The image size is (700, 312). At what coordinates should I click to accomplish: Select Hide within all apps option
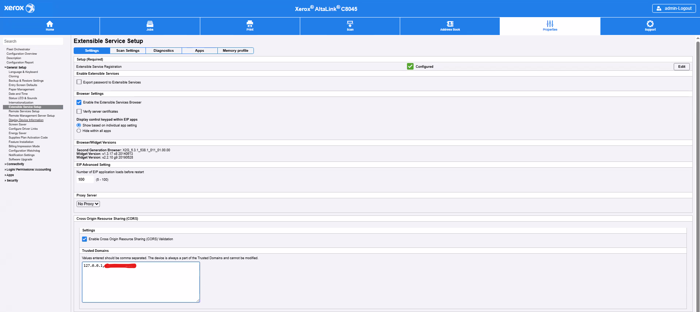79,131
